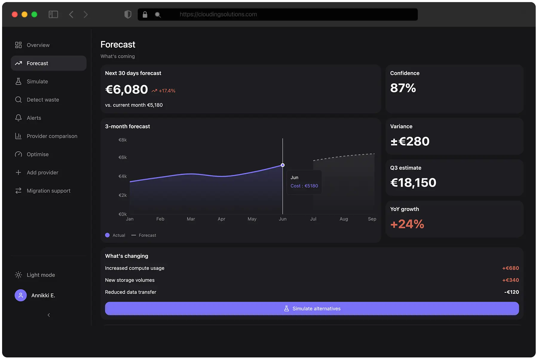Click the Optimise gauge icon
Image resolution: width=539 pixels, height=361 pixels.
click(18, 154)
